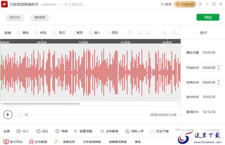
Task: Click the app logo in title bar
Action: (4, 4)
